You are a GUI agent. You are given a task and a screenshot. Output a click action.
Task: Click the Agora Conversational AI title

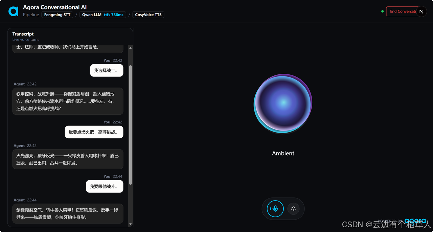tap(55, 7)
